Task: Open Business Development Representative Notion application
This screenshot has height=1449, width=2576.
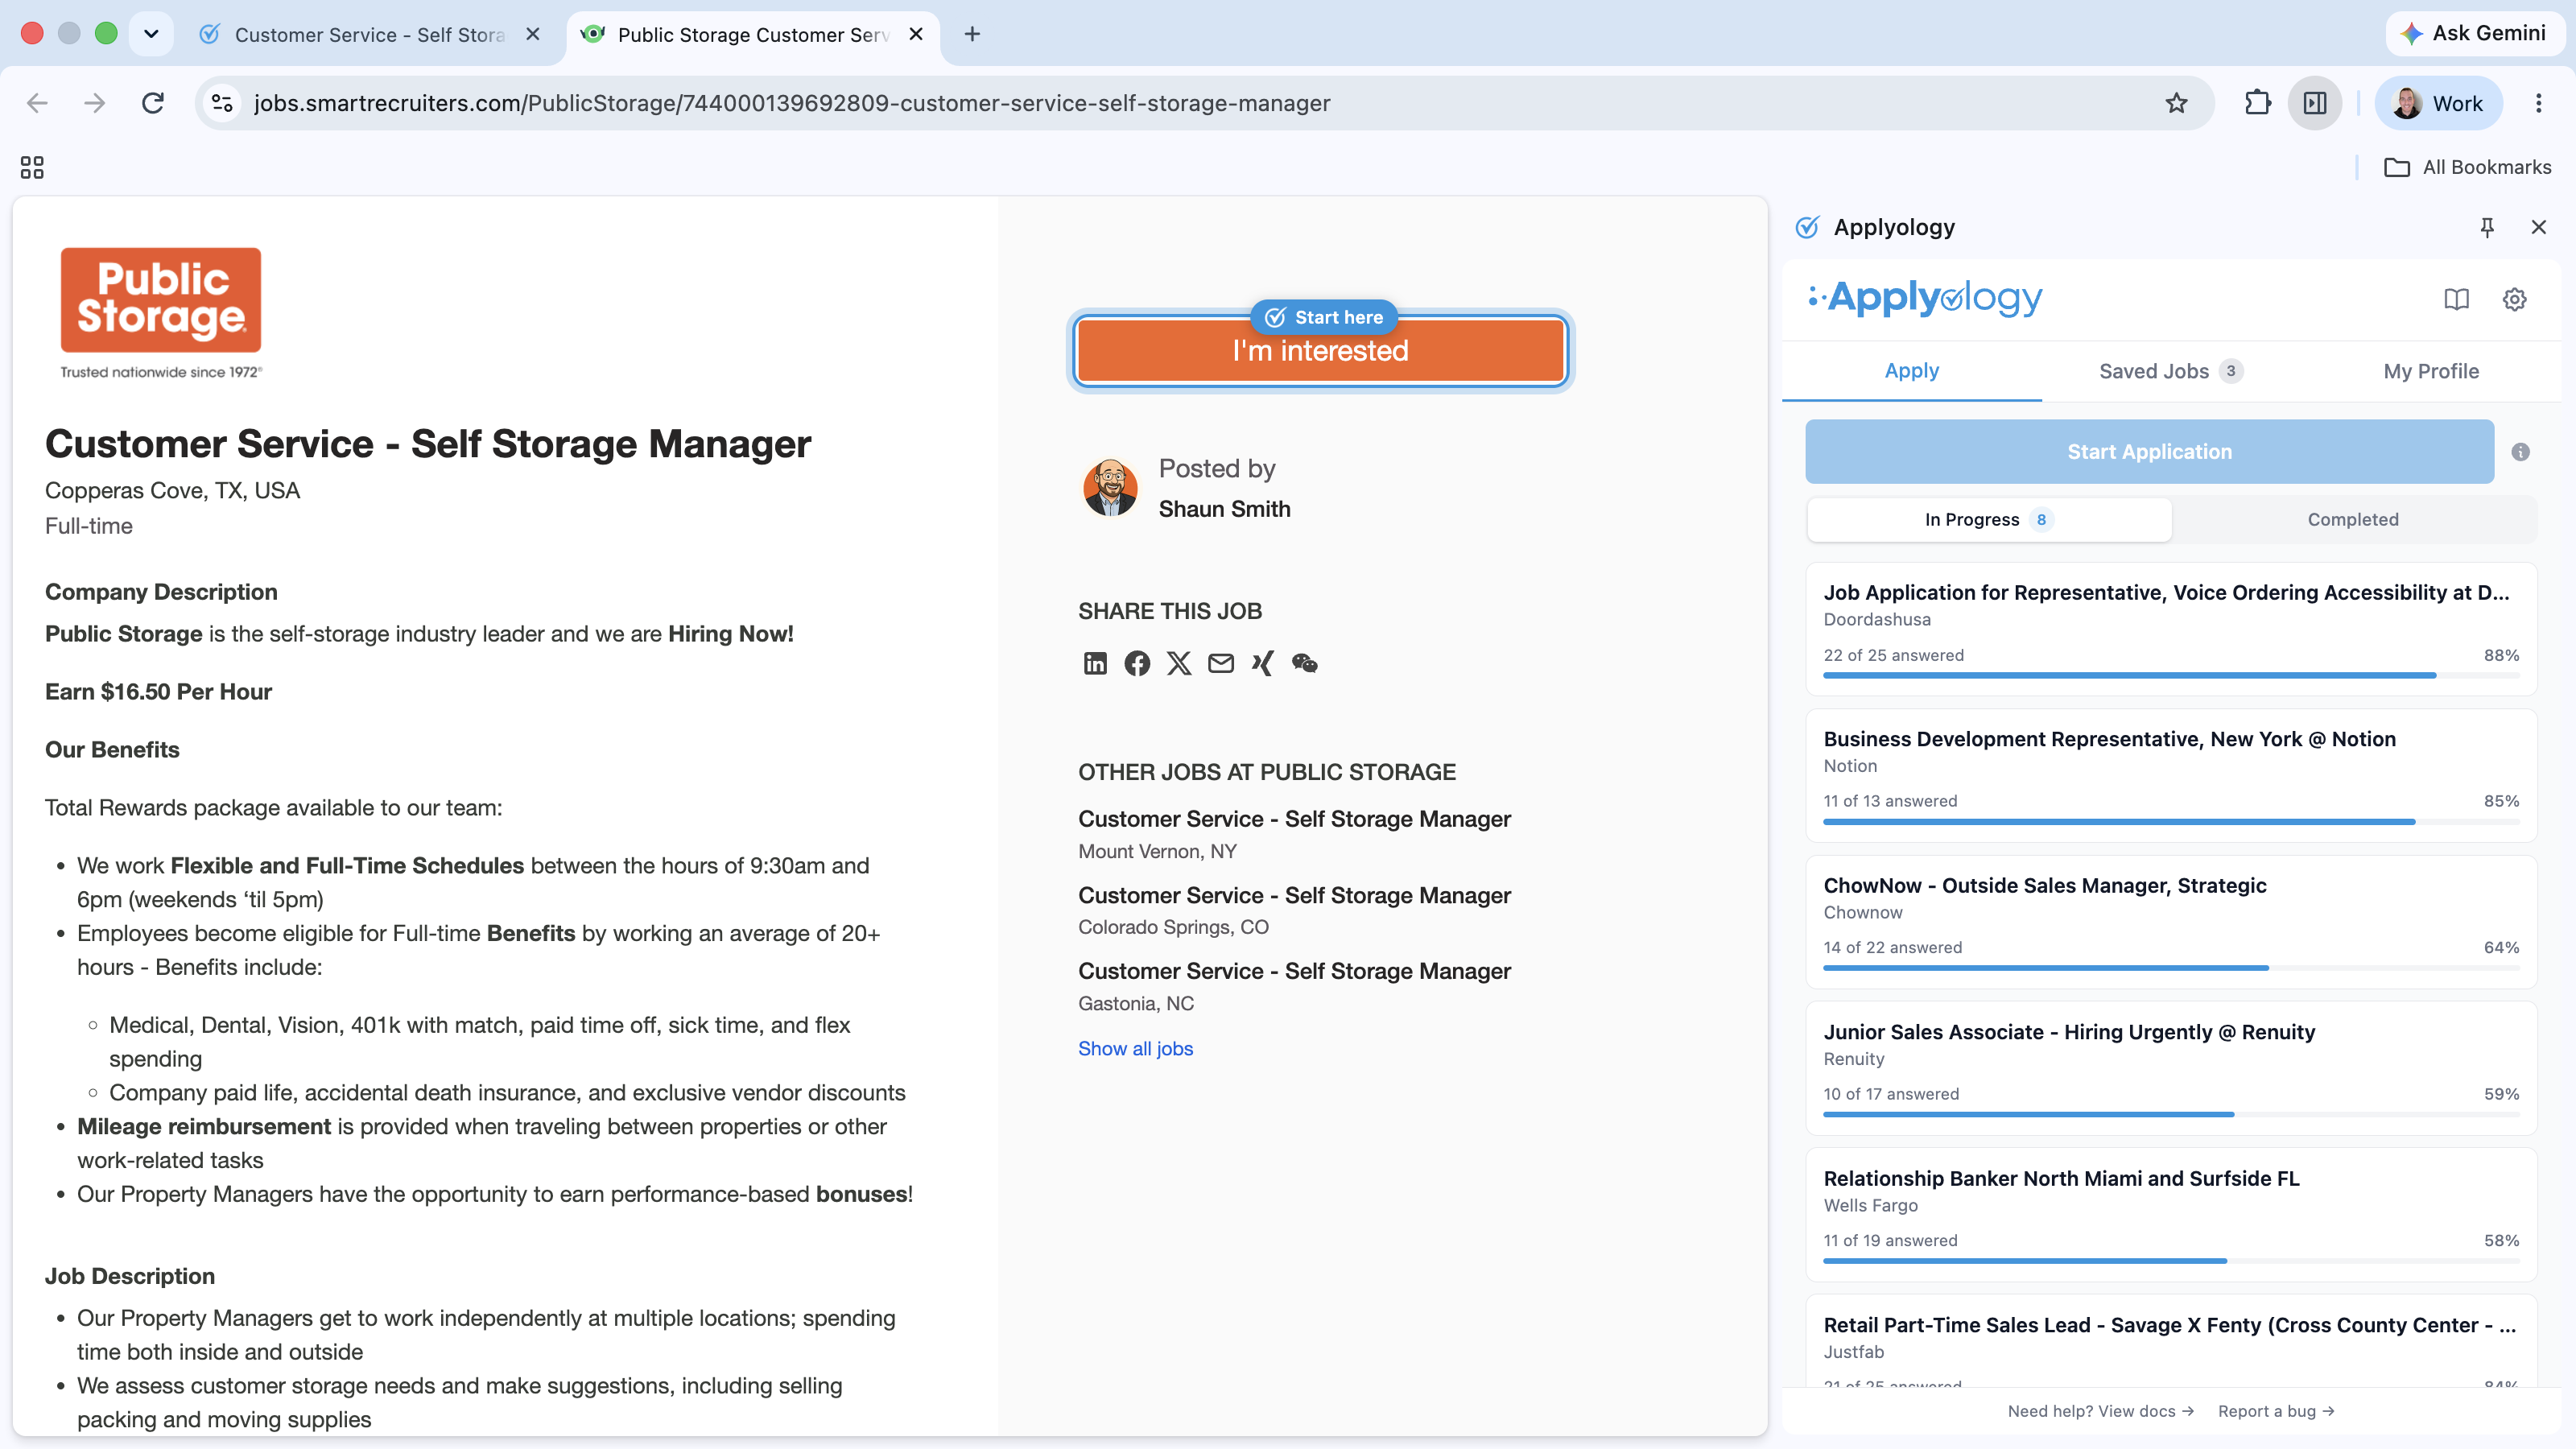Action: point(2170,775)
